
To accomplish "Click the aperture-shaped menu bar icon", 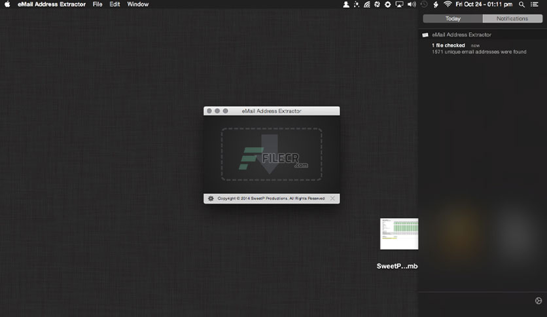I will point(377,5).
